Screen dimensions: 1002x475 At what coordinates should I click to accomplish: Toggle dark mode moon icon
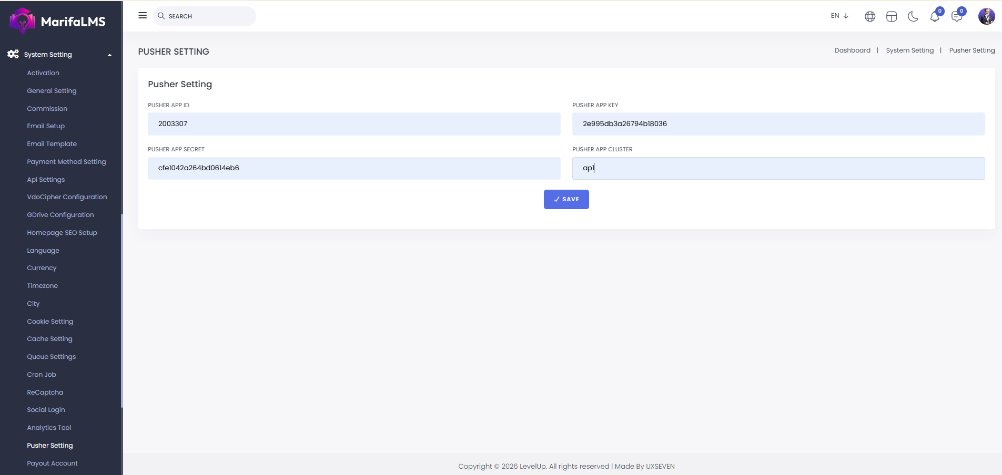coord(913,17)
